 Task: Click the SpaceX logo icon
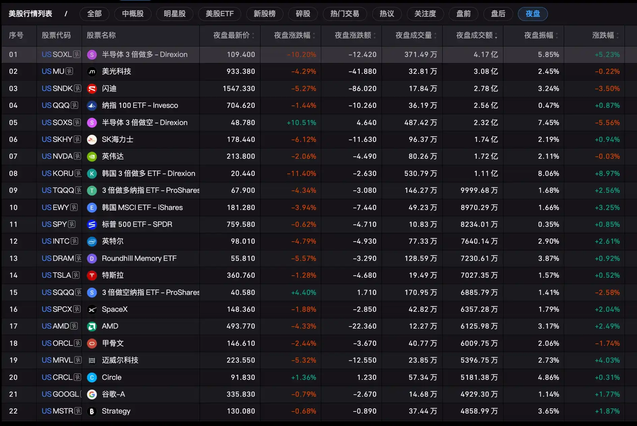92,309
